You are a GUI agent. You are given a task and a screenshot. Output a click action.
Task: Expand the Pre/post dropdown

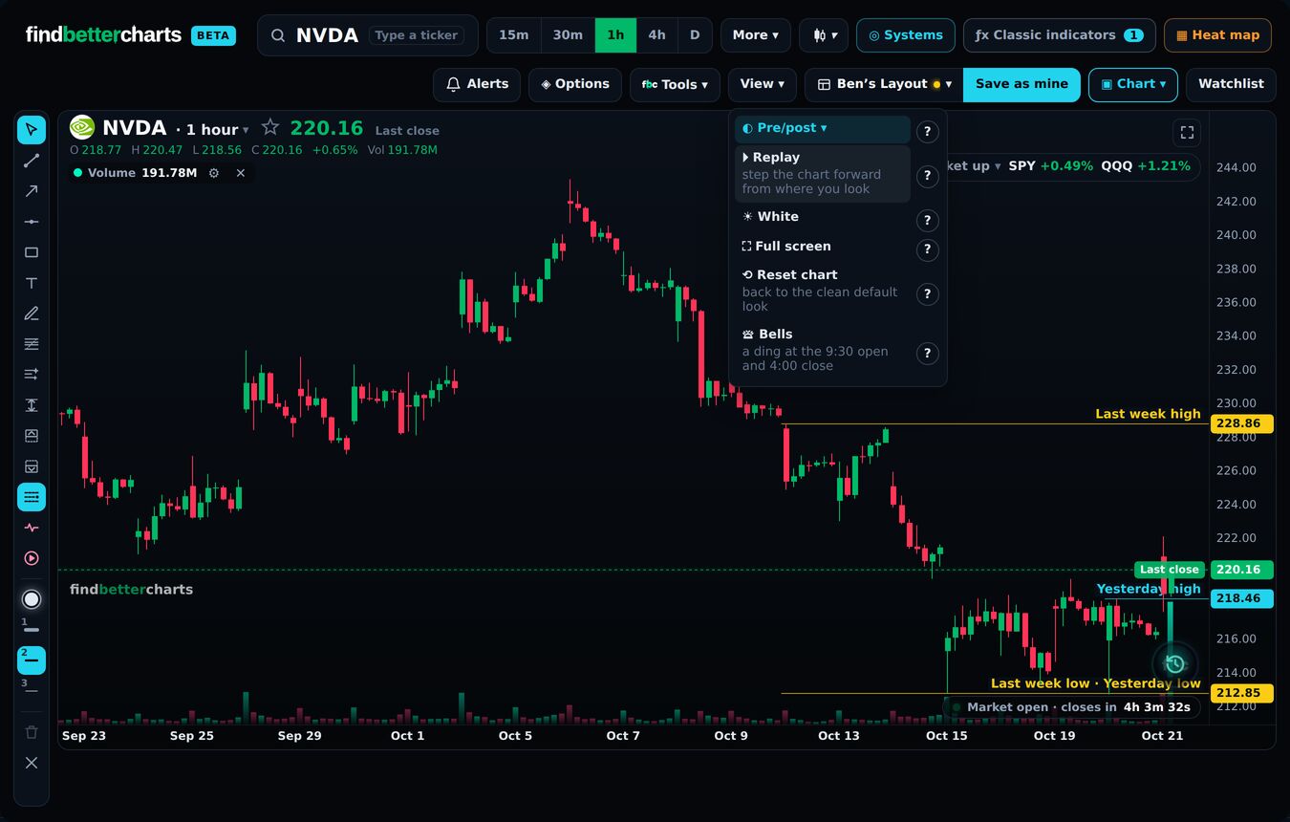(822, 128)
